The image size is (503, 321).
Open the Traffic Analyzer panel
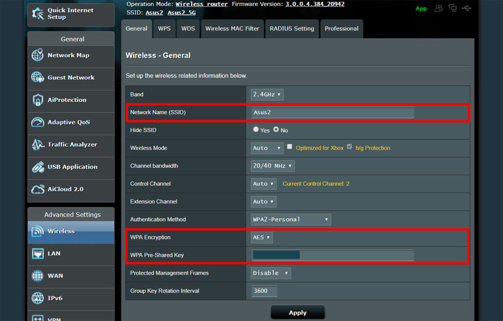[x=37, y=145]
